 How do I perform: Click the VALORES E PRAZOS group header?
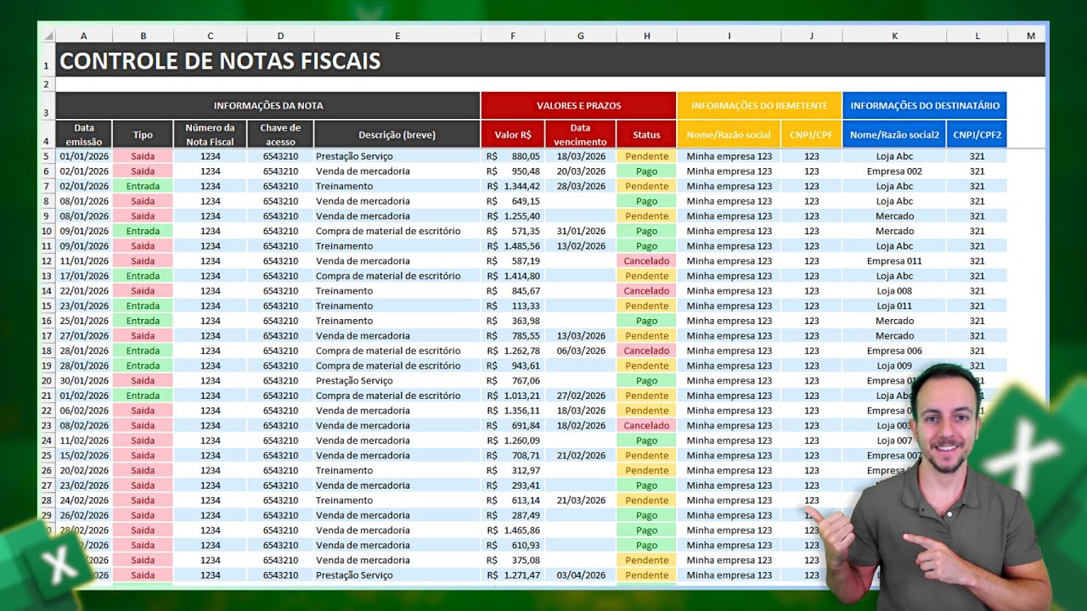(x=578, y=105)
